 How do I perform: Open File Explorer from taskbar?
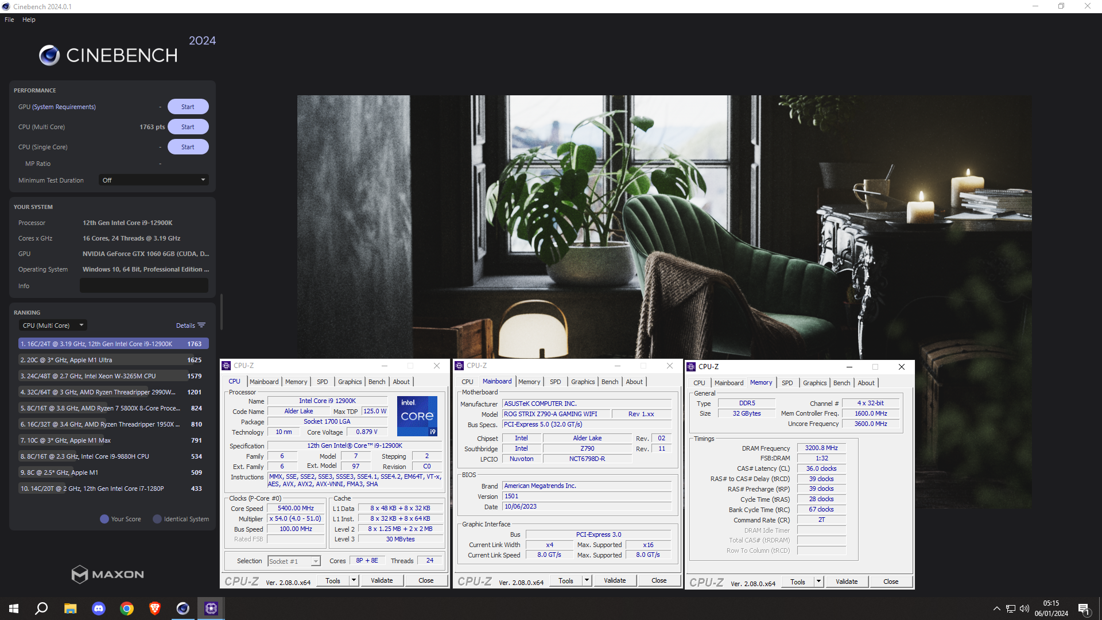point(70,609)
